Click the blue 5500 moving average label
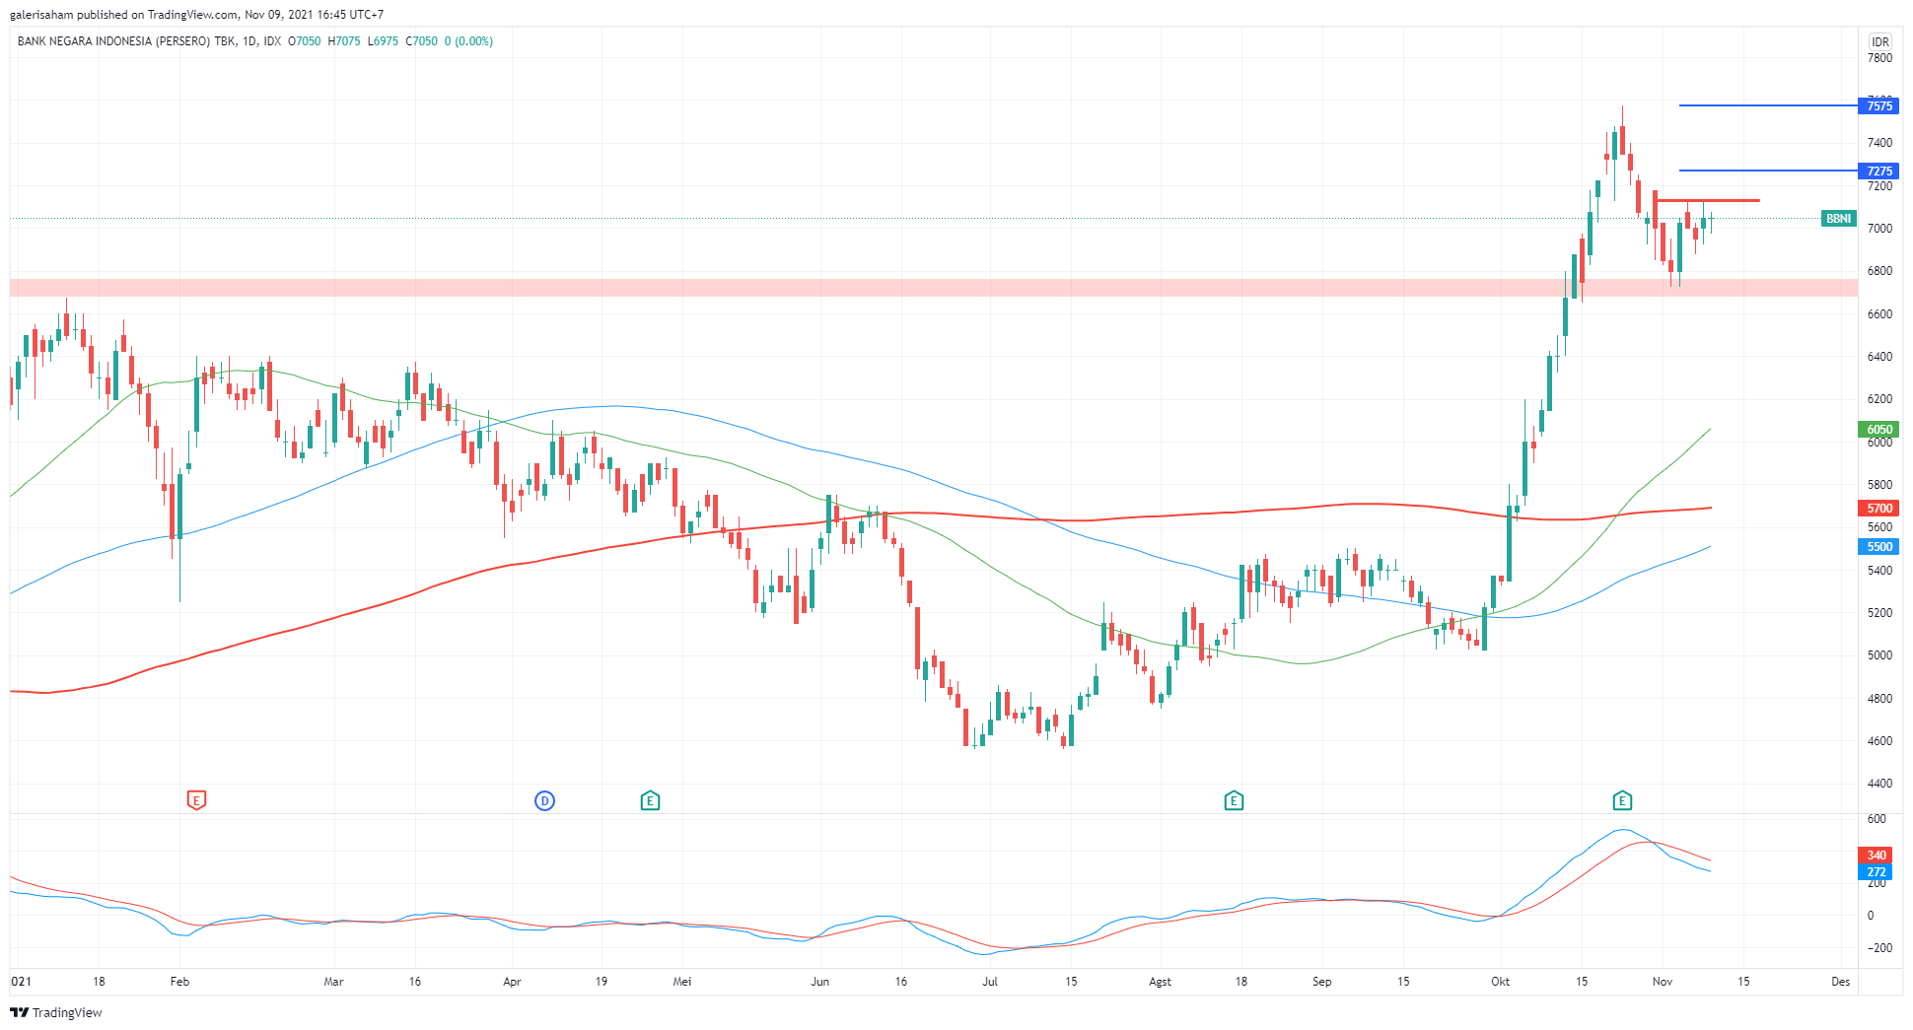 click(1878, 546)
